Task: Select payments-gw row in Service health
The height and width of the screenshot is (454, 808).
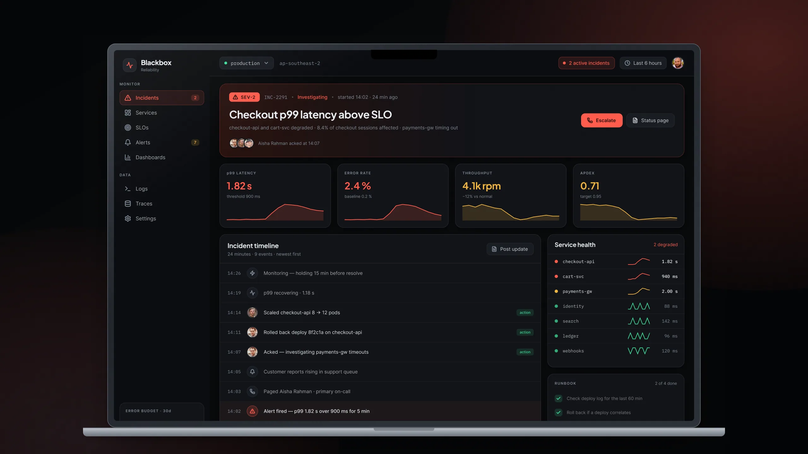Action: [616, 292]
